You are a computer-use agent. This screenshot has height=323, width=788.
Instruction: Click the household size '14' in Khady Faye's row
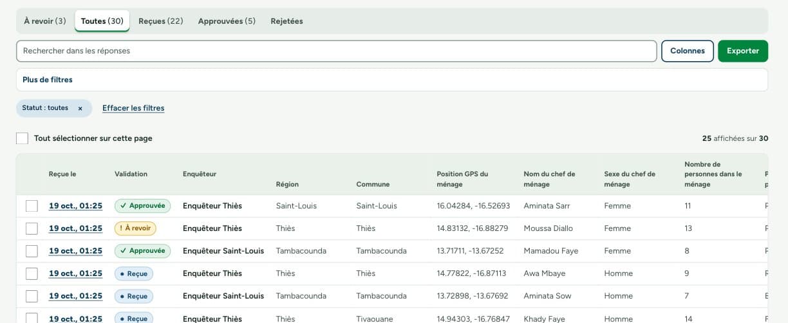689,318
